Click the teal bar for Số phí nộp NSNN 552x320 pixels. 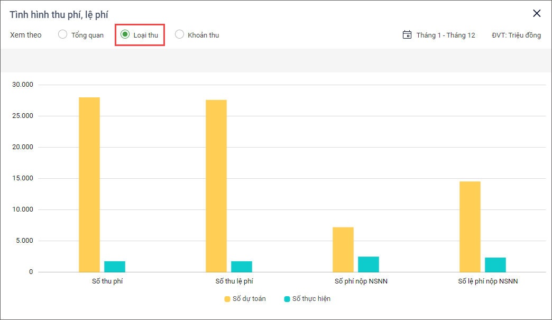pos(369,264)
